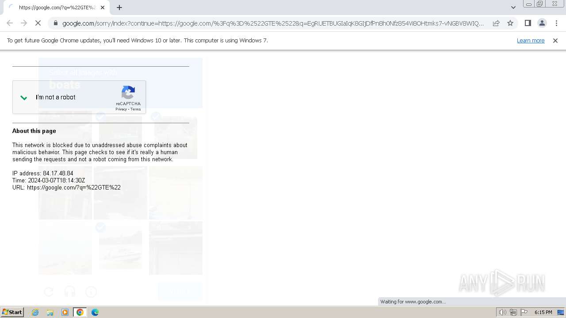Image resolution: width=566 pixels, height=318 pixels.
Task: Open the network tray icon
Action: coord(513,312)
